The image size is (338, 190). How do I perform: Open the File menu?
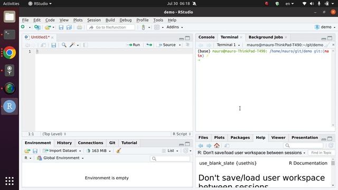[x=25, y=20]
